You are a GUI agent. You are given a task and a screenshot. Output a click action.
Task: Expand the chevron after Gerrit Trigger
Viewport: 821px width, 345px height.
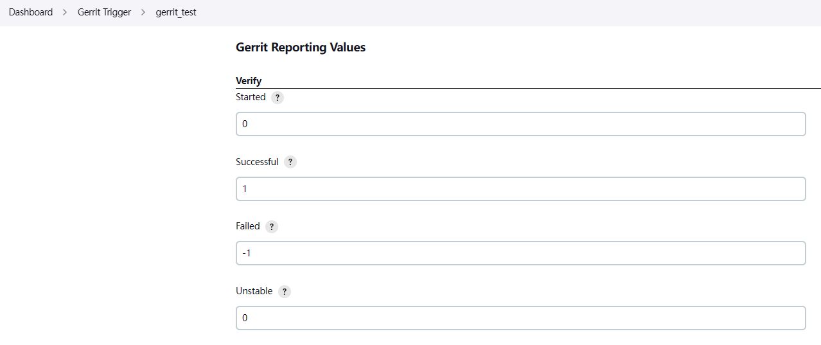coord(143,12)
